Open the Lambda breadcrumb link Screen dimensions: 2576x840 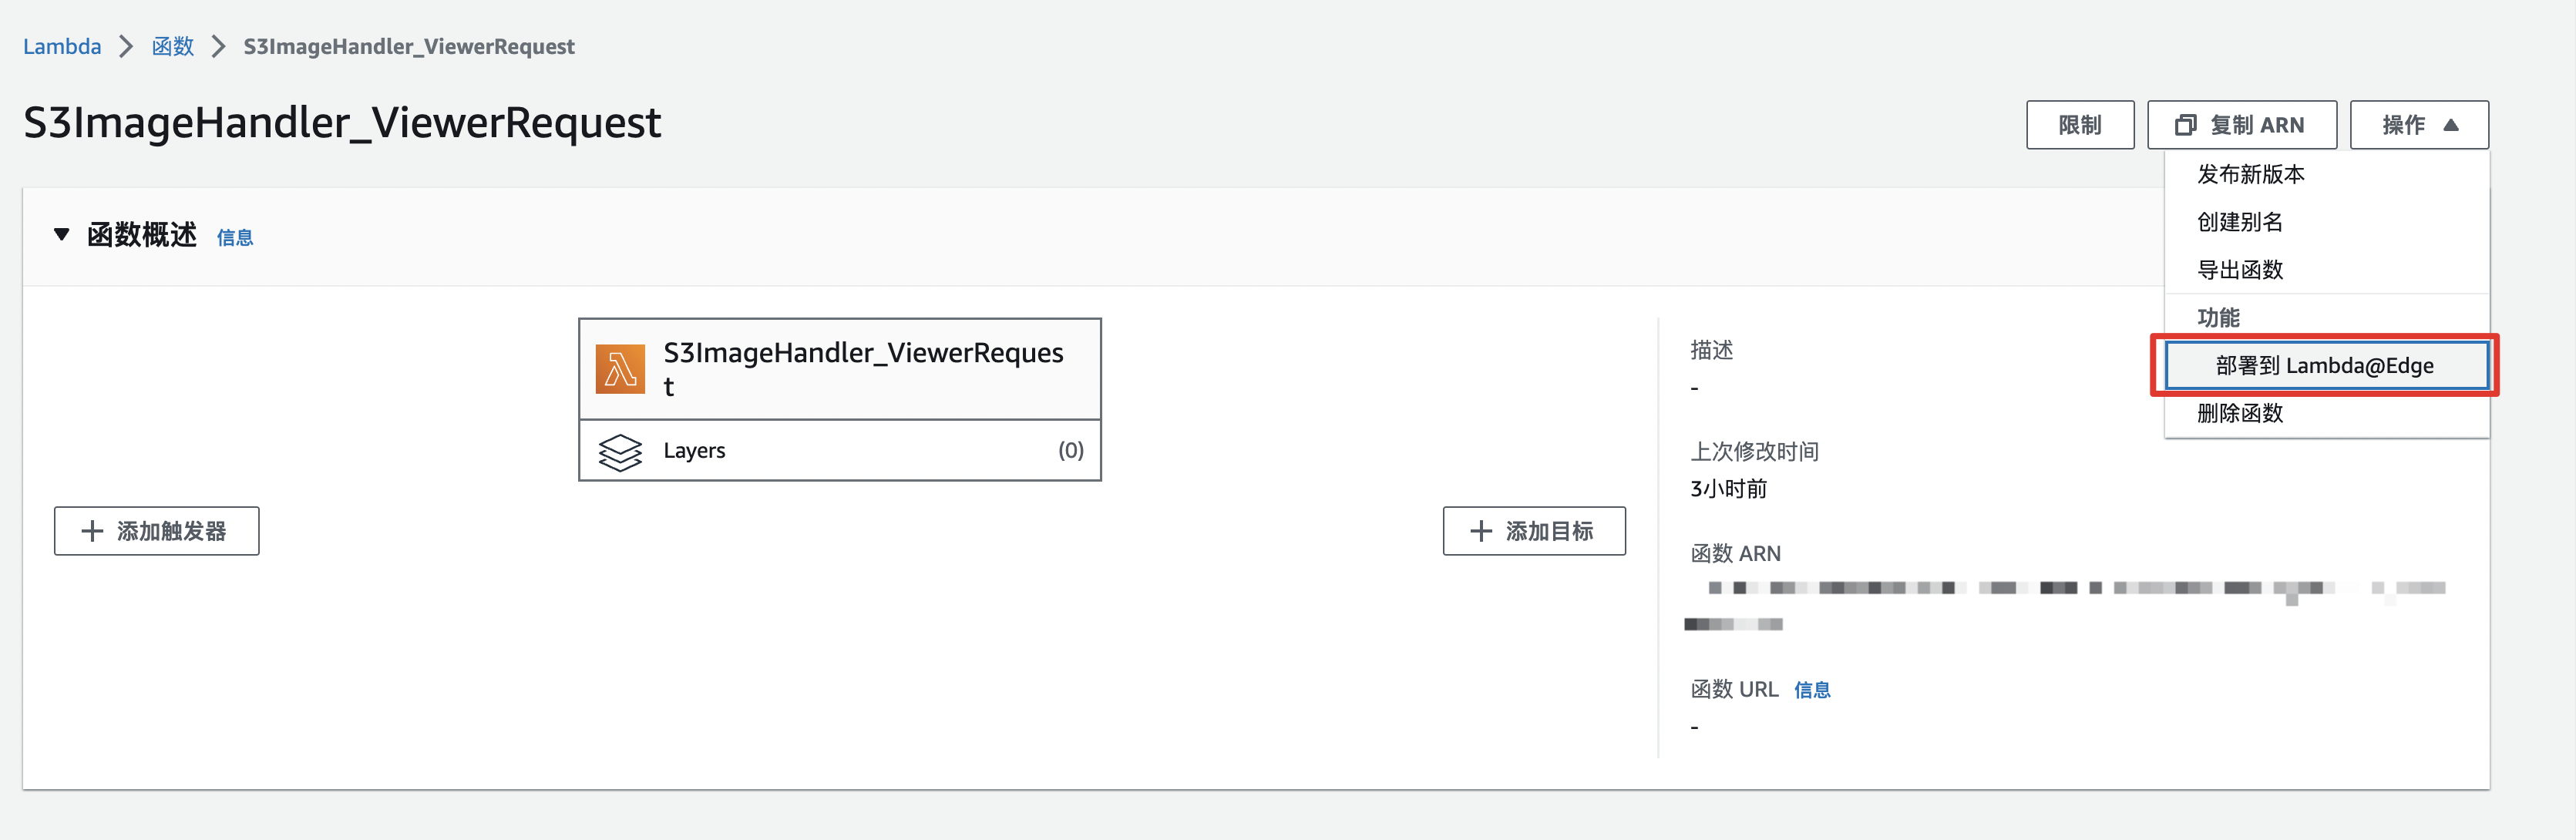click(62, 47)
